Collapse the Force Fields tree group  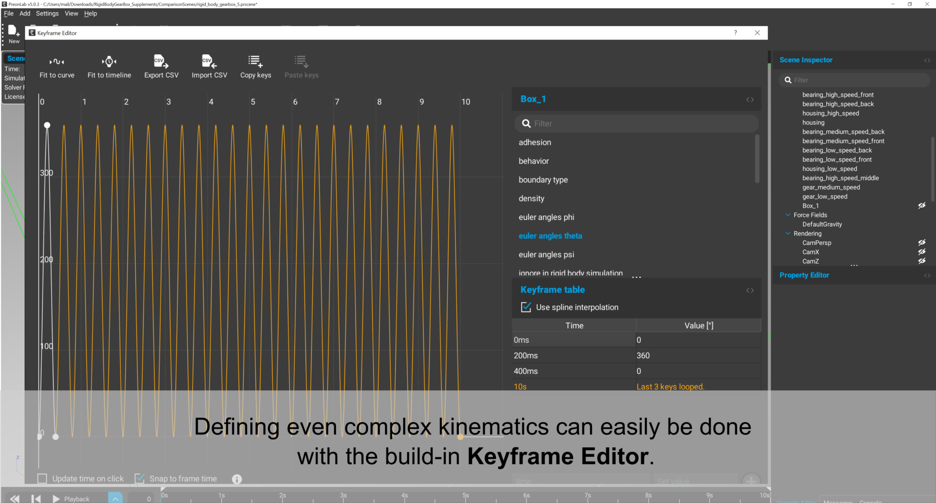click(788, 215)
